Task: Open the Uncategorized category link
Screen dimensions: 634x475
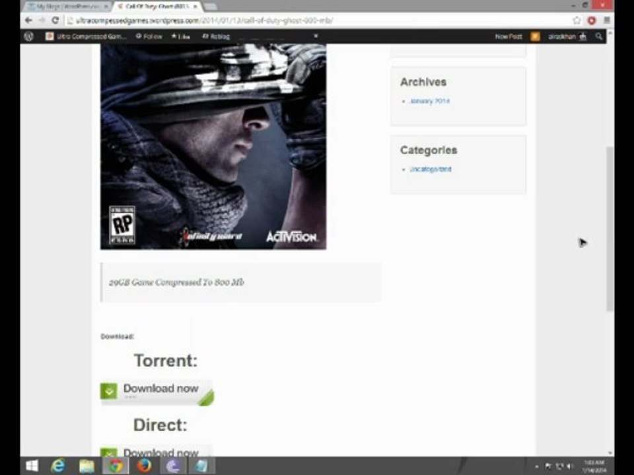Action: point(430,170)
